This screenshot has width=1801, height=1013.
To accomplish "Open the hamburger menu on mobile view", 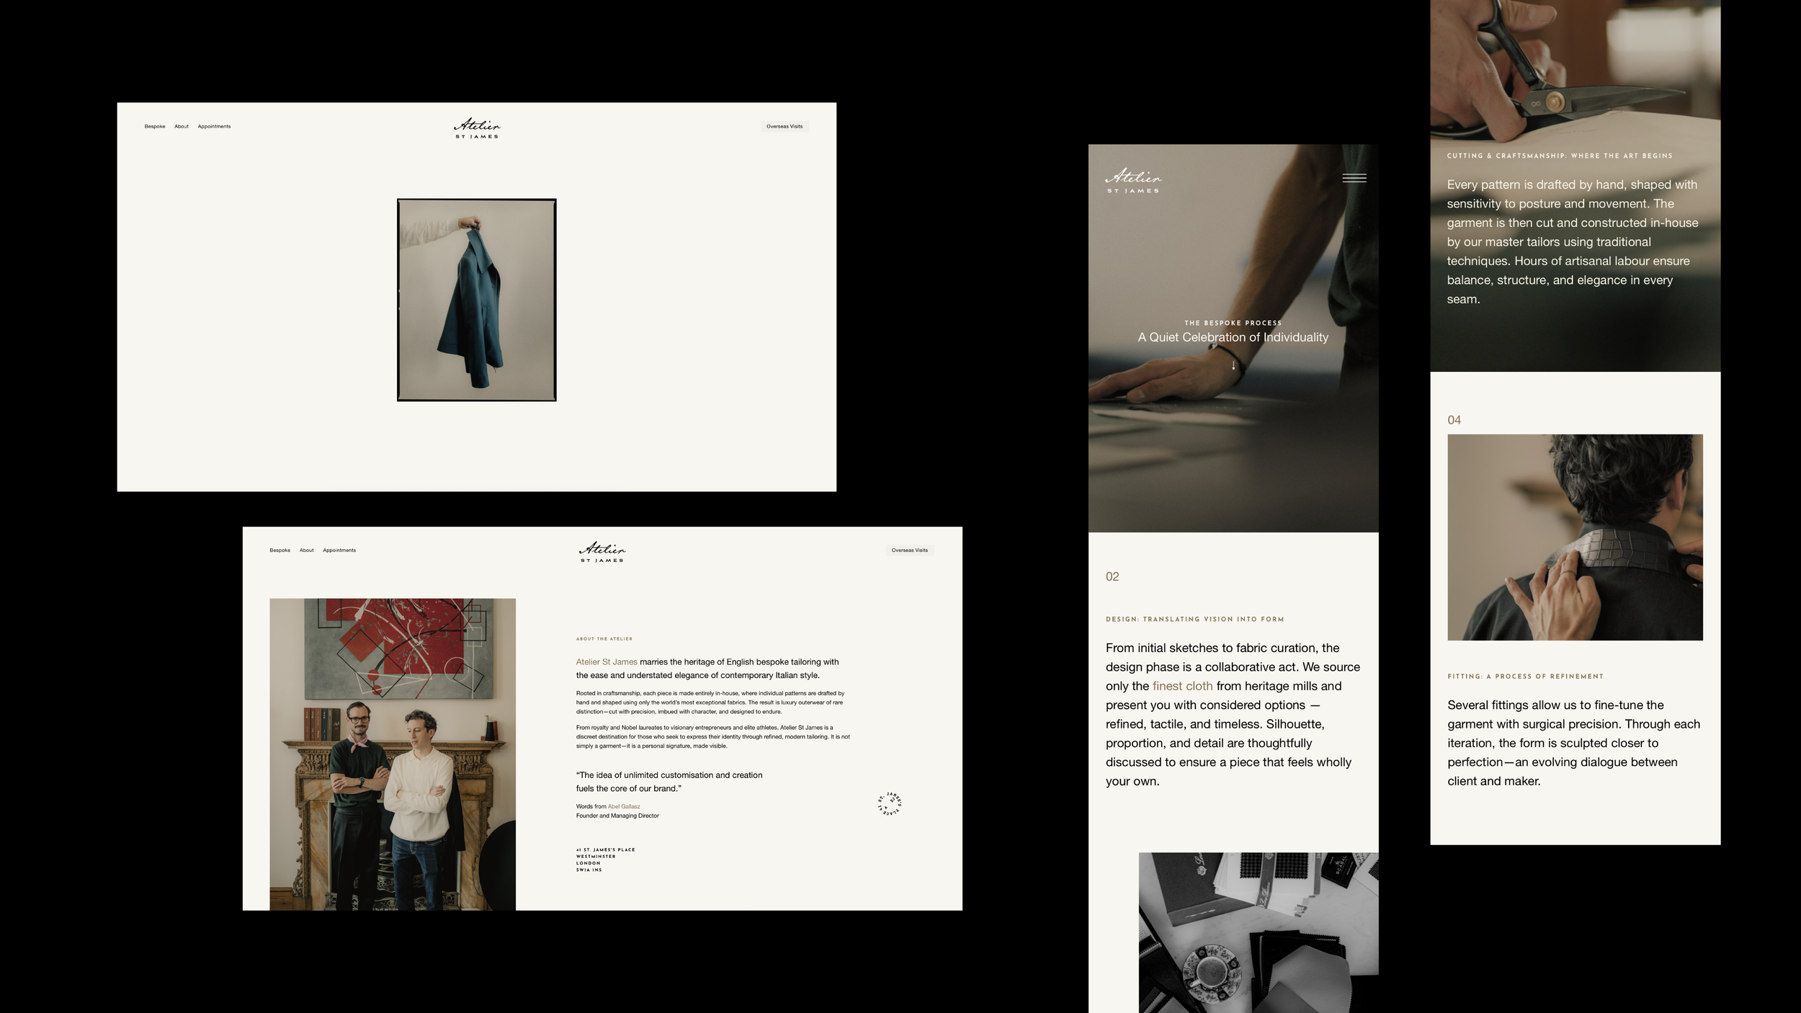I will pyautogui.click(x=1354, y=178).
